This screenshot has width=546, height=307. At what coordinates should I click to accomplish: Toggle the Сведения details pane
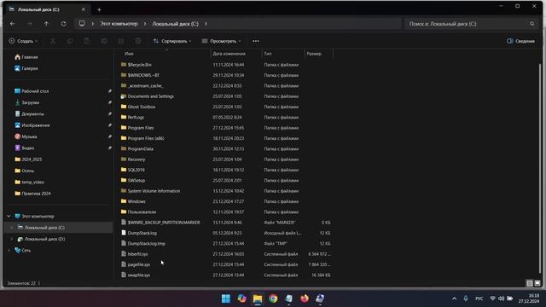click(521, 41)
